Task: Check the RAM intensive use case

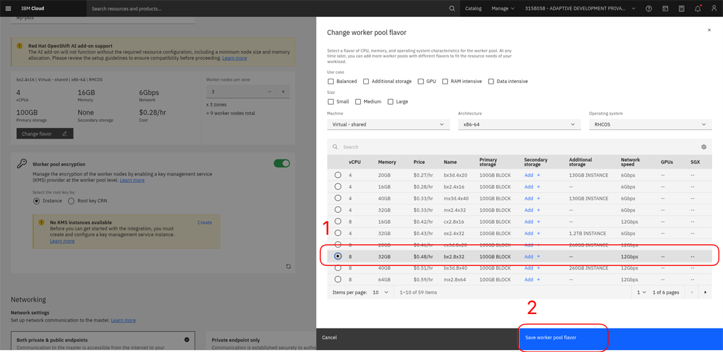Action: (445, 81)
